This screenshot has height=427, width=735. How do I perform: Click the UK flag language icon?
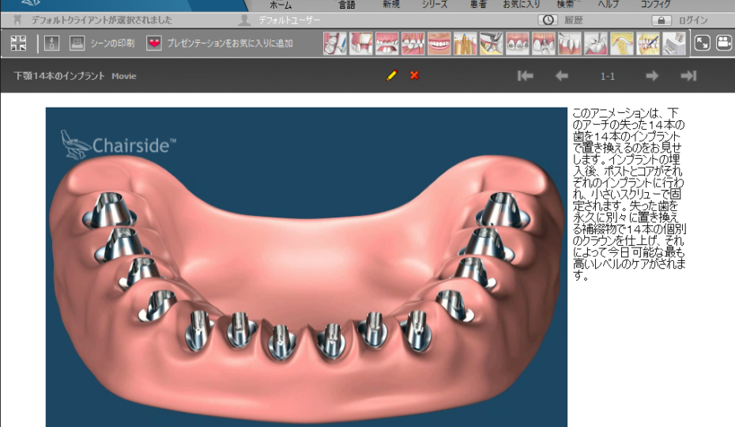[x=19, y=43]
